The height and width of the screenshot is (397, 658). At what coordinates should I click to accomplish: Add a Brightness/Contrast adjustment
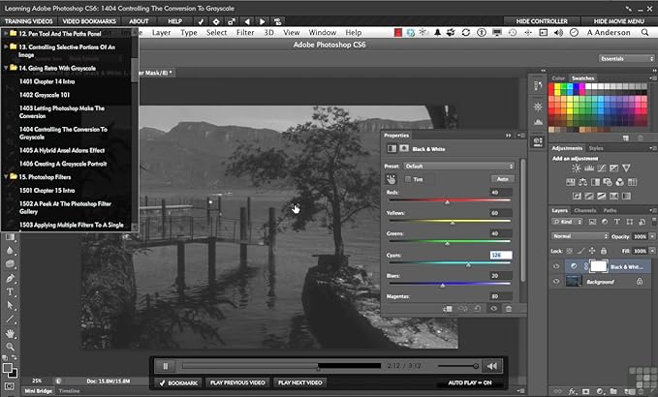point(577,168)
